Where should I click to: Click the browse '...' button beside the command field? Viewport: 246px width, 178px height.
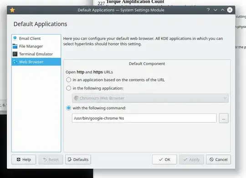[x=224, y=118]
